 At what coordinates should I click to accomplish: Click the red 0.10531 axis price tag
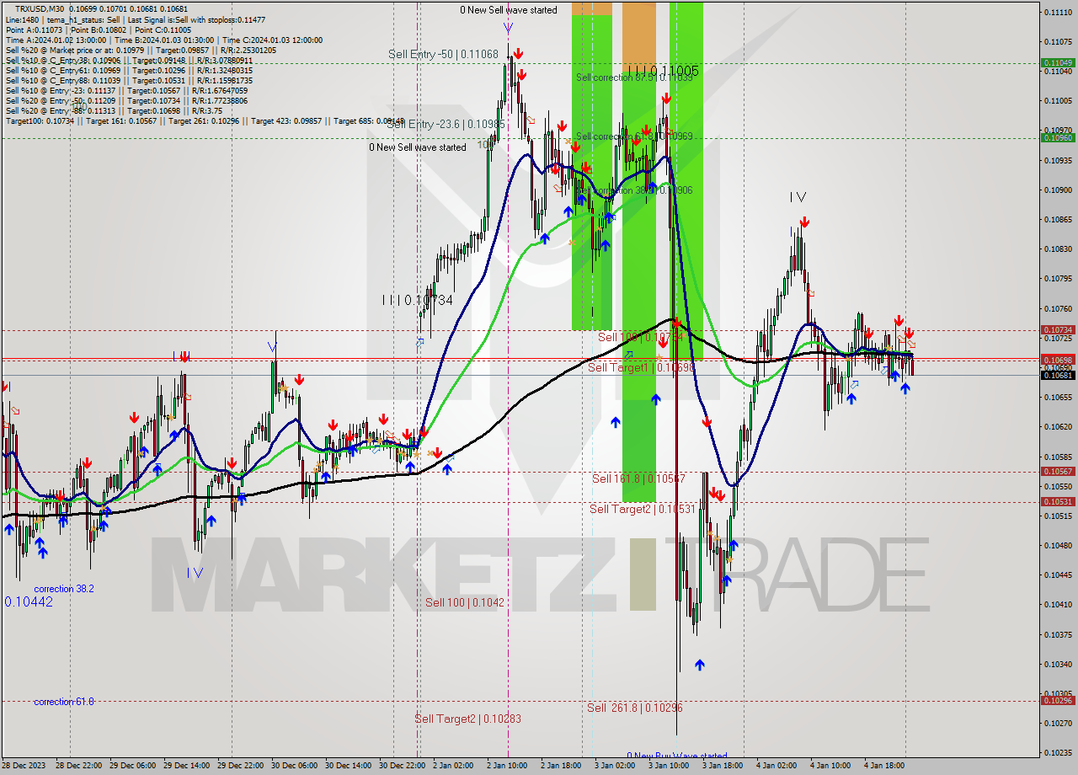[1058, 502]
